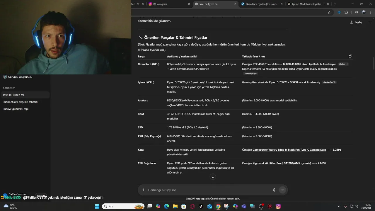This screenshot has height=211, width=375.
Task: Open Microsoft Store from the taskbar
Action: tap(184, 206)
